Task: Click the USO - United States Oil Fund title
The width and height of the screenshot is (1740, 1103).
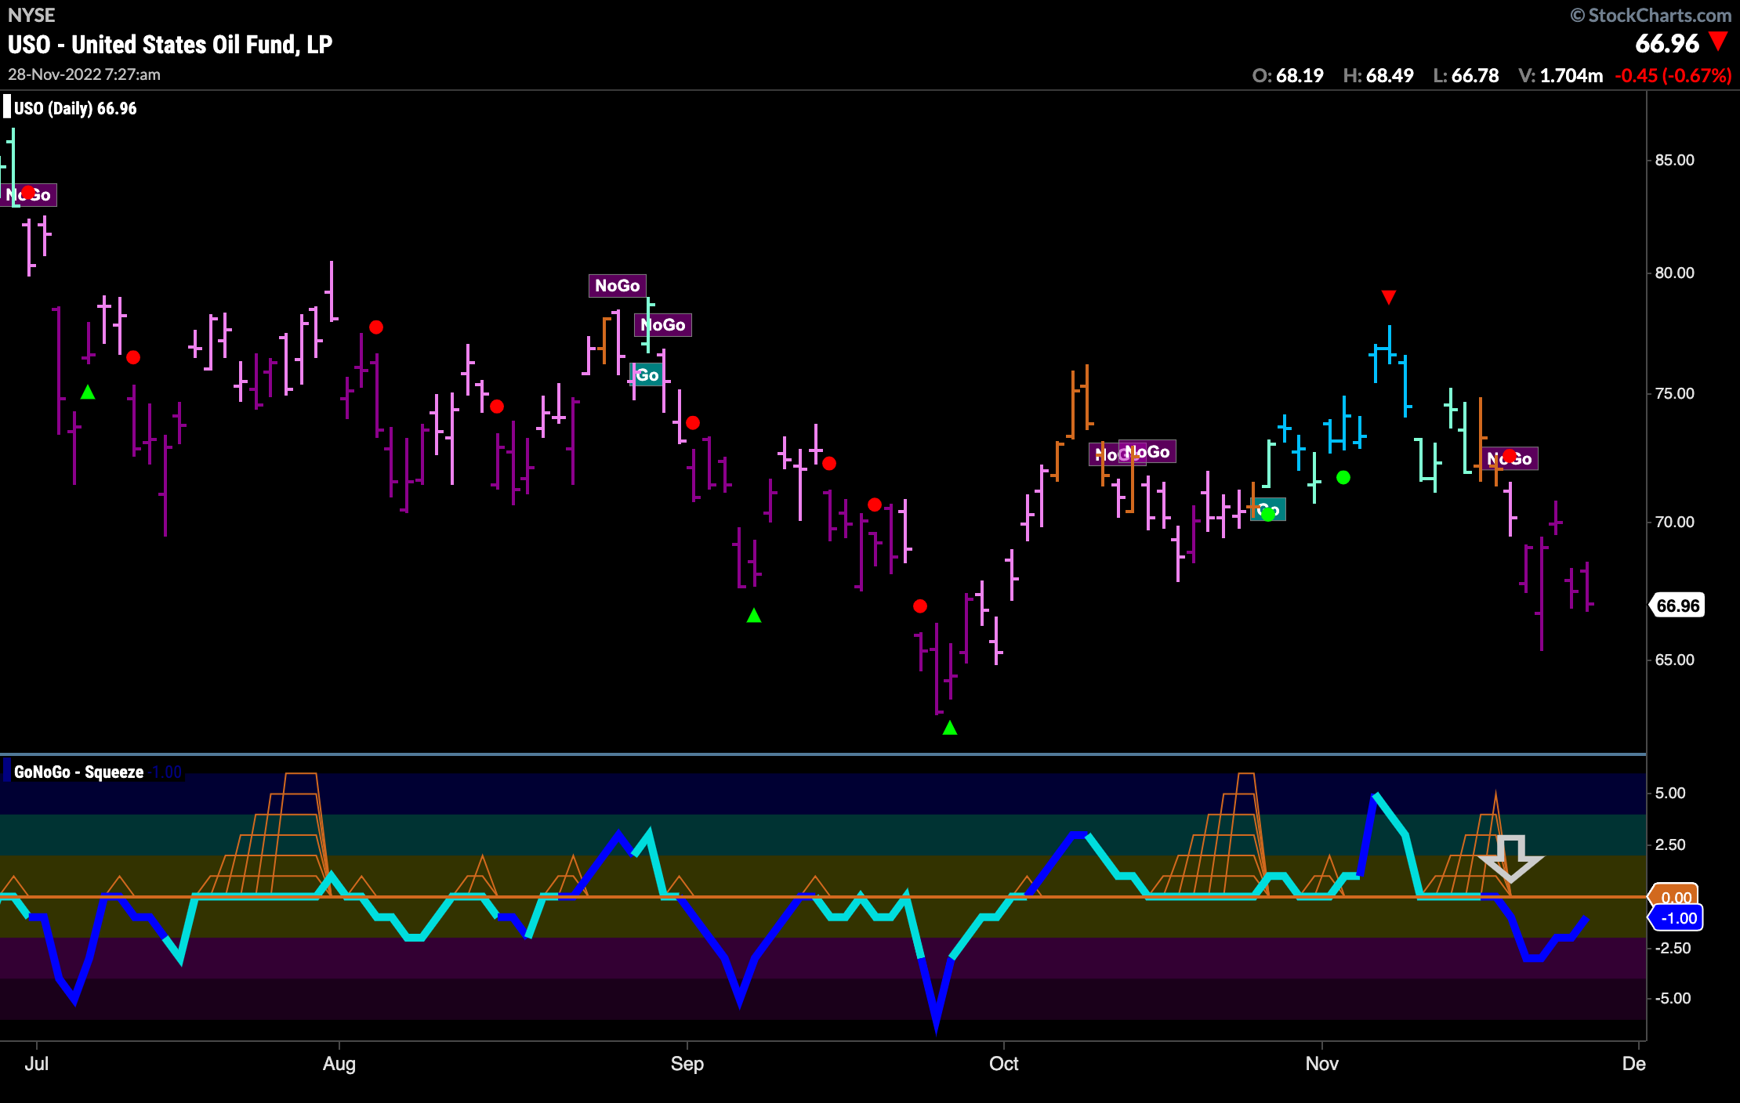Action: tap(170, 45)
